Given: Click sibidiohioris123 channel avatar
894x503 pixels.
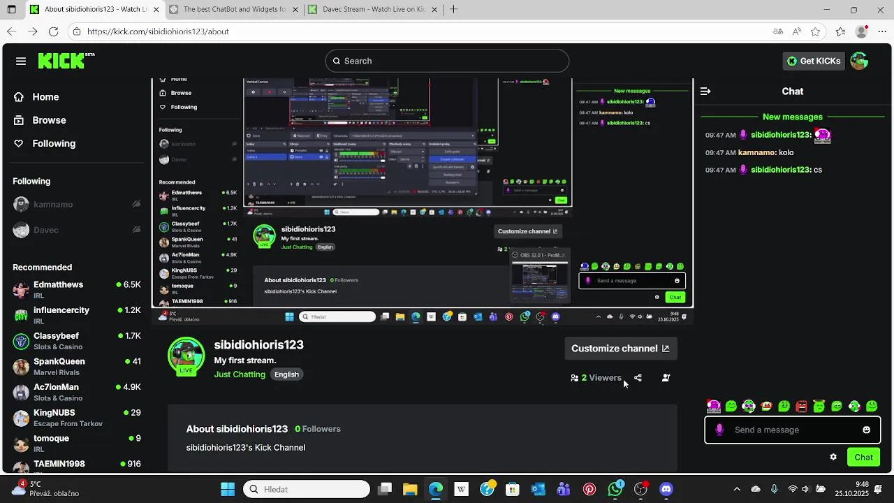Looking at the screenshot, I should coord(186,356).
